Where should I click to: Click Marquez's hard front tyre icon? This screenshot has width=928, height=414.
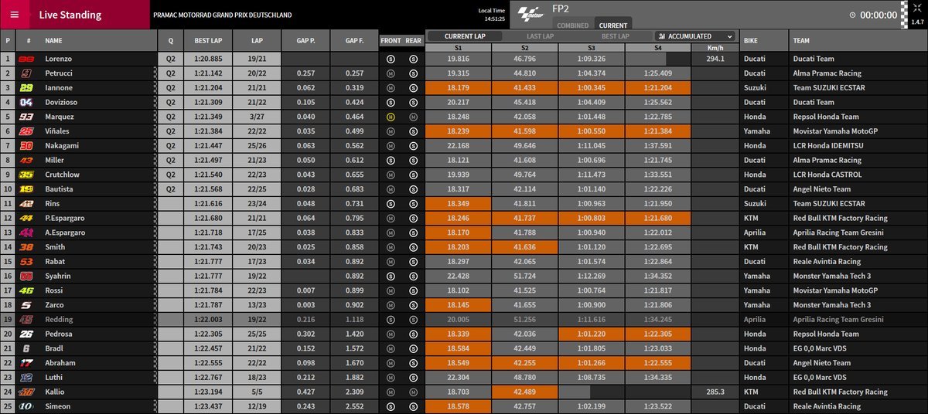tap(391, 117)
